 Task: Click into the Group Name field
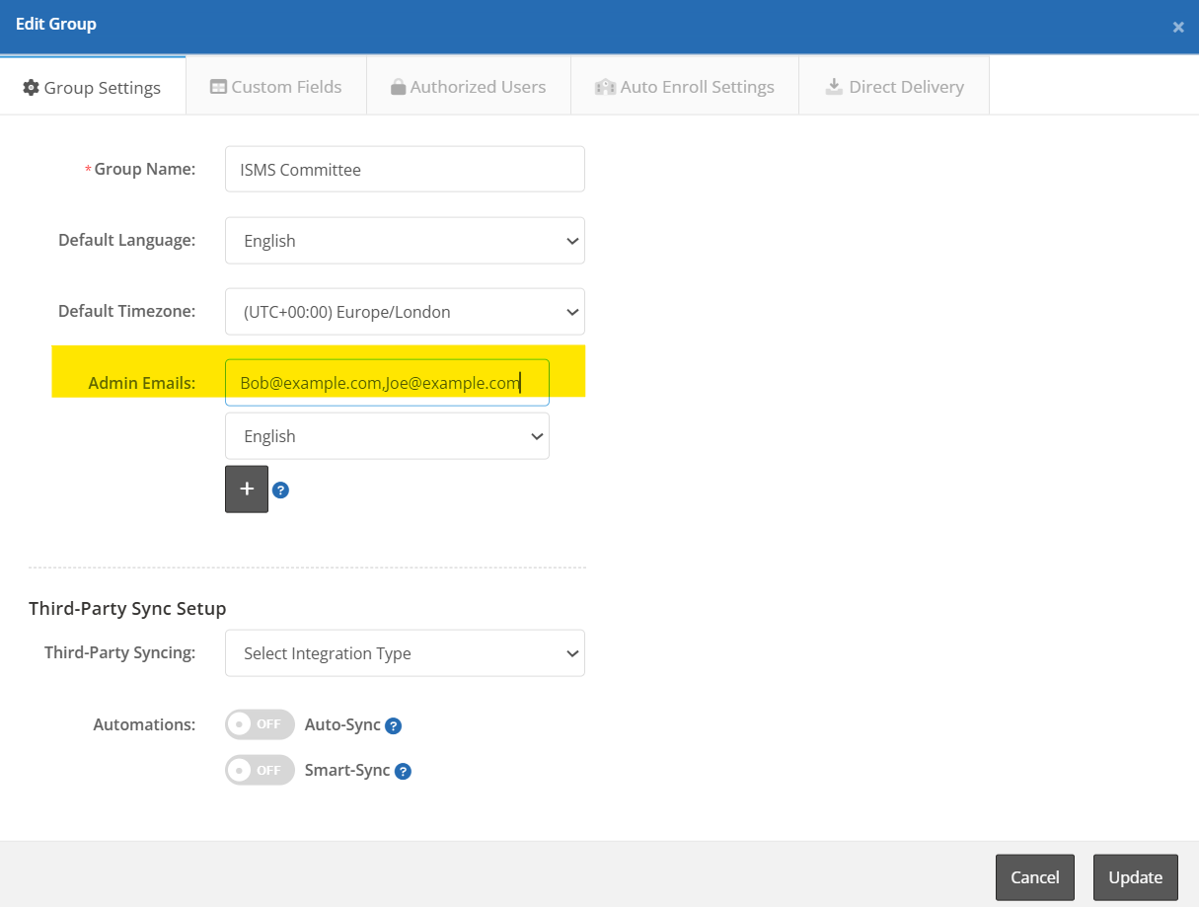coord(405,170)
